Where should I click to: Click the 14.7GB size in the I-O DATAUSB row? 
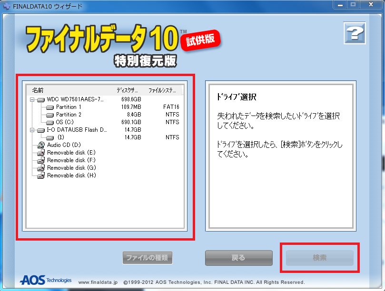pos(133,130)
